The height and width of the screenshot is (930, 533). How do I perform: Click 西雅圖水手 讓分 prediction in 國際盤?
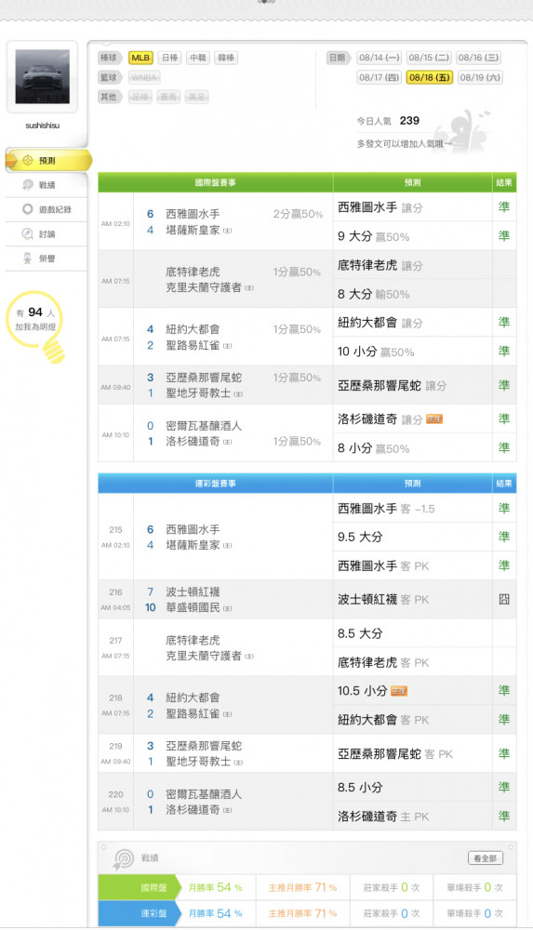point(380,207)
